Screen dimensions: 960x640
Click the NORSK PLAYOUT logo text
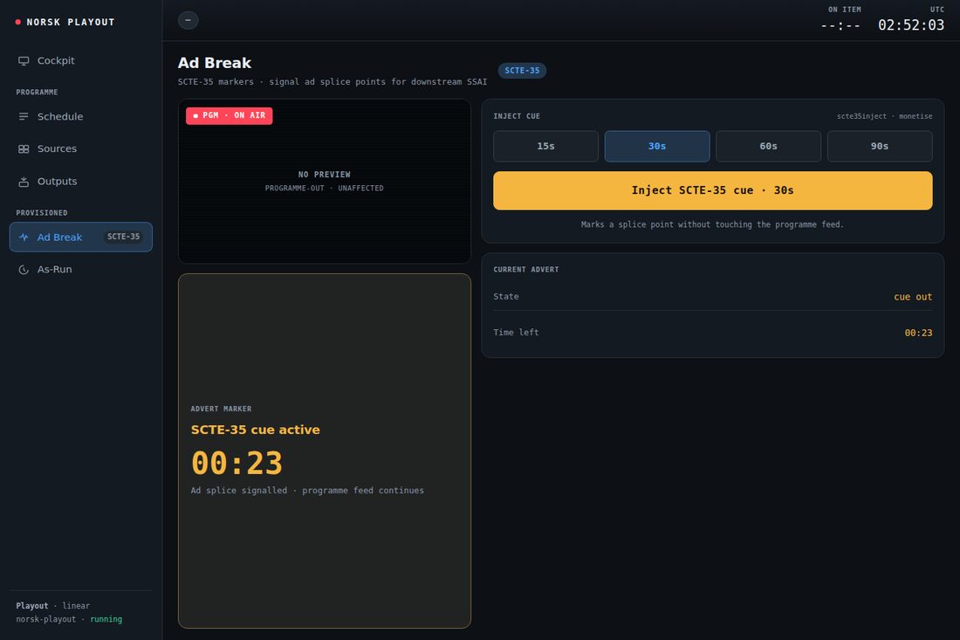[71, 22]
